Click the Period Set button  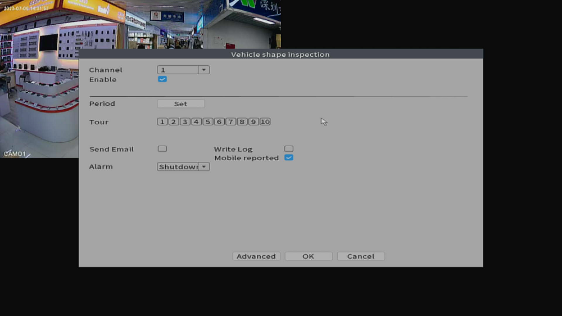(x=180, y=103)
